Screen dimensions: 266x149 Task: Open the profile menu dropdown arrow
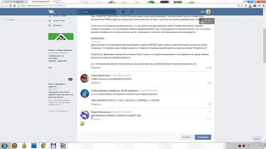(212, 12)
